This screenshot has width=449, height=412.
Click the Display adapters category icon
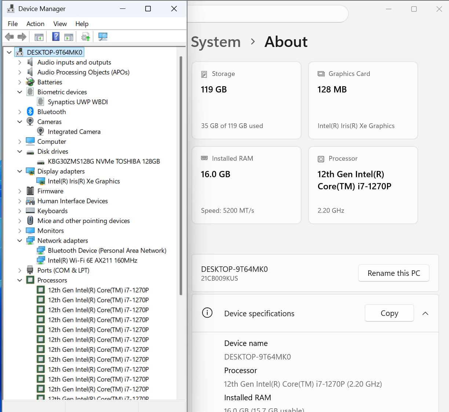pyautogui.click(x=30, y=171)
